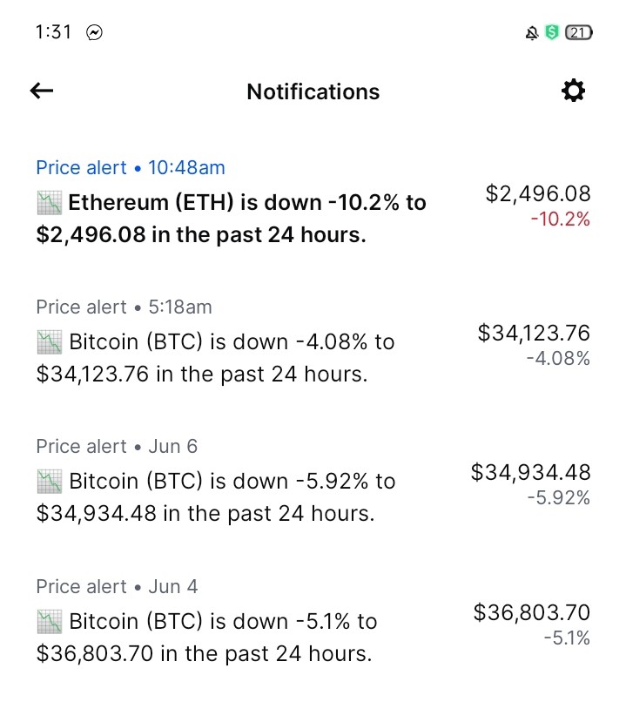The image size is (626, 702).
Task: Tap the status bar clock showing 1:31
Action: tap(53, 32)
